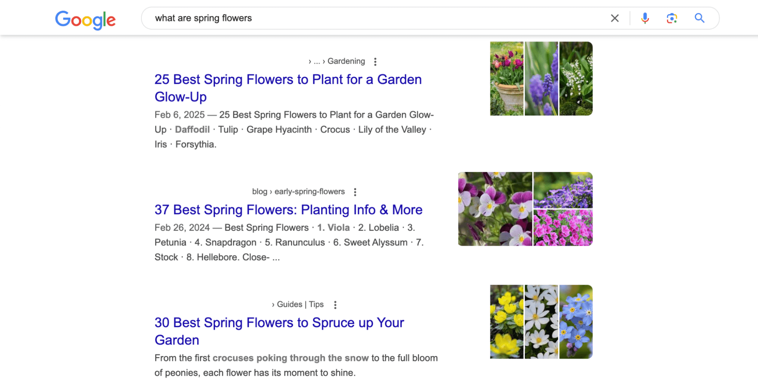This screenshot has height=381, width=758.
Task: Start voice search with microphone icon
Action: (645, 18)
